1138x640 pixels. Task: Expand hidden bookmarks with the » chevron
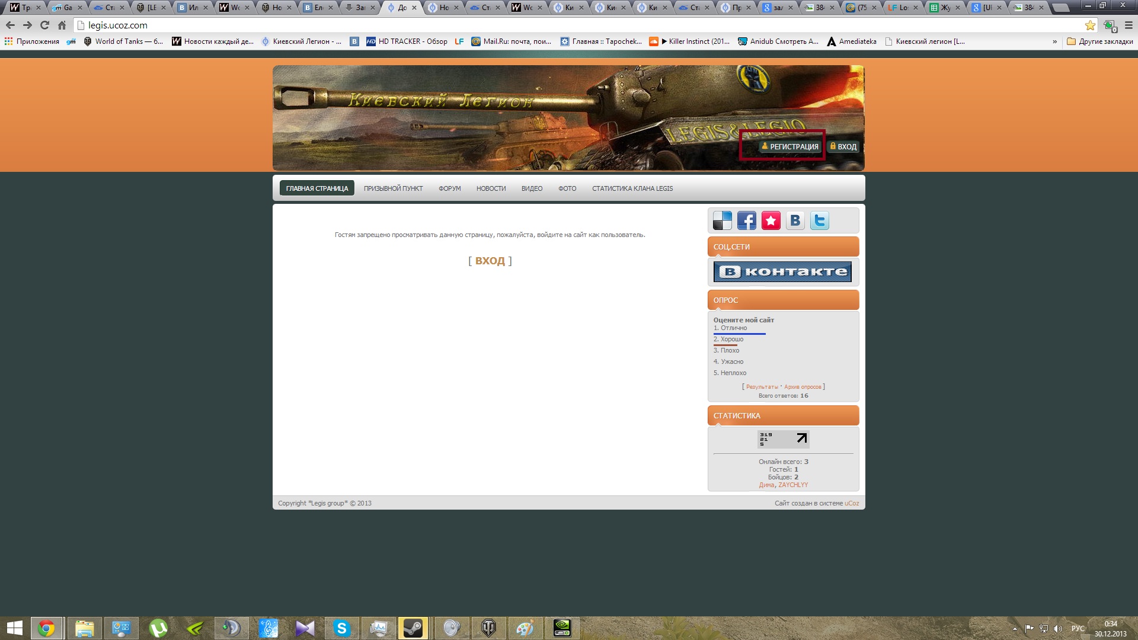coord(1054,41)
